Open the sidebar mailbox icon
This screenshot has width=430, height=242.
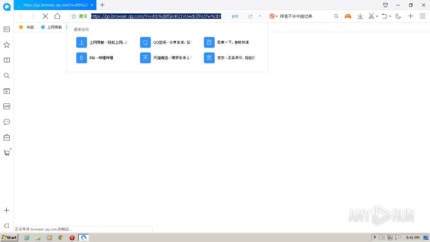[x=7, y=137]
